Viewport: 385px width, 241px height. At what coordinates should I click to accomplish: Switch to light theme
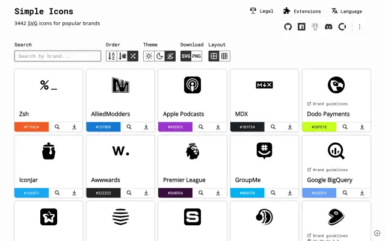[x=149, y=56]
